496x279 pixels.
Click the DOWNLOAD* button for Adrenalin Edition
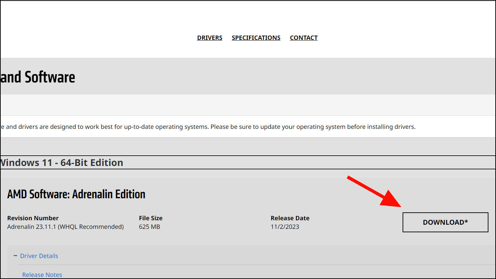tap(445, 222)
